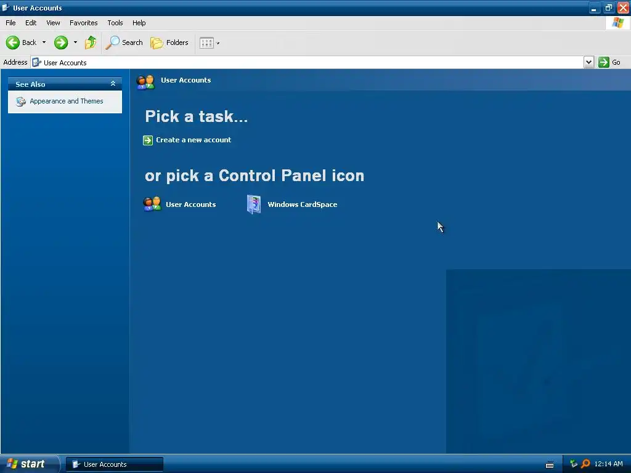Viewport: 631px width, 473px height.
Task: Close the User Accounts window
Action: coord(623,7)
